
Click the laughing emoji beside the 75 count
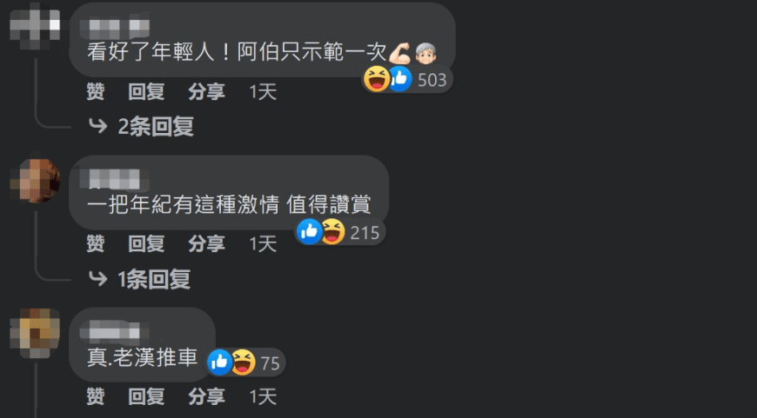pos(244,362)
